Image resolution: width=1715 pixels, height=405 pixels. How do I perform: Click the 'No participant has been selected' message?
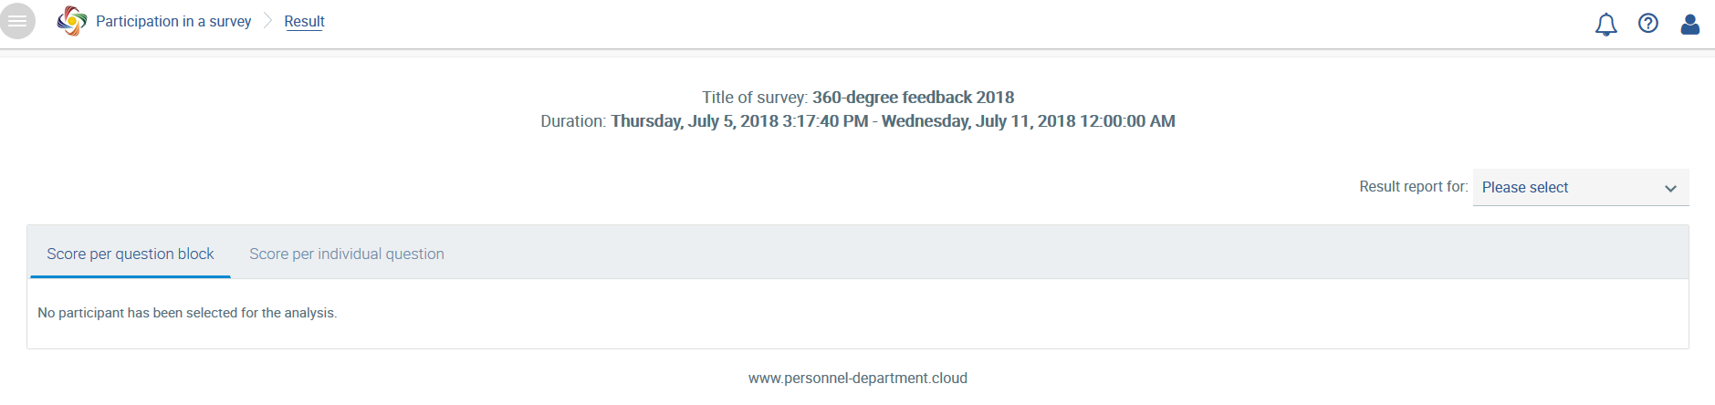tap(187, 313)
